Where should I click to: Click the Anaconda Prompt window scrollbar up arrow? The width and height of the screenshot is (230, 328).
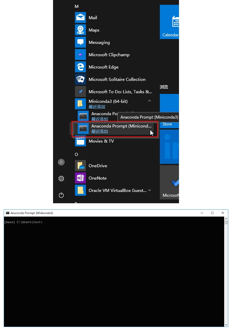click(226, 222)
